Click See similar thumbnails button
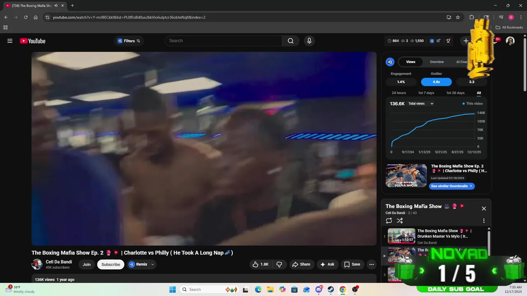The width and height of the screenshot is (527, 296). click(452, 186)
